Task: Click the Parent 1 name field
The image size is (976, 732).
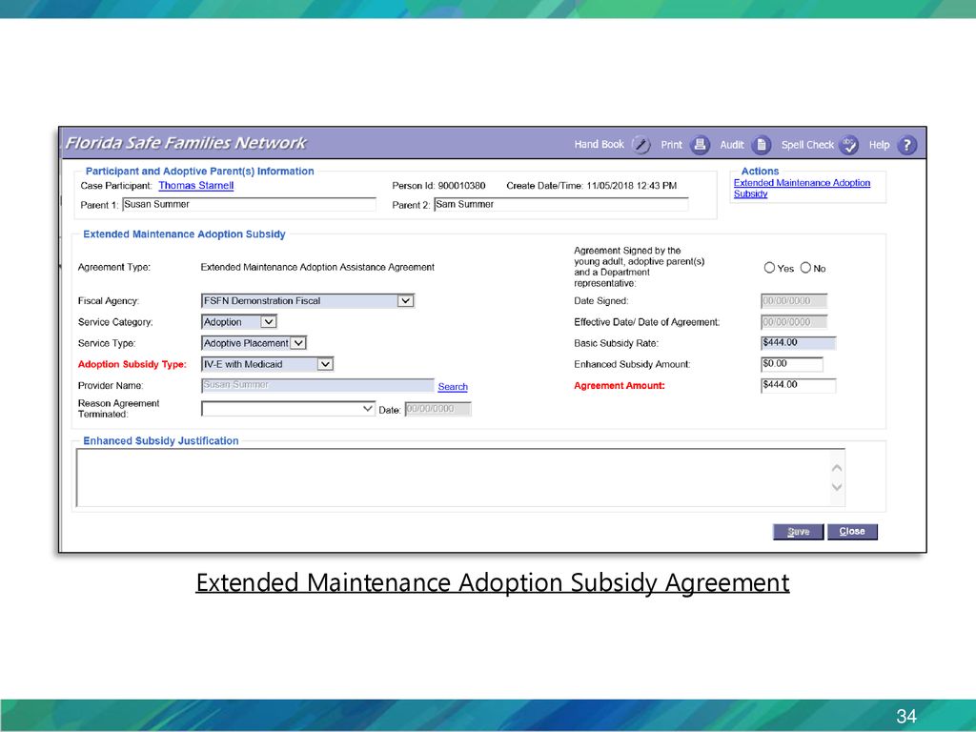Action: 249,204
